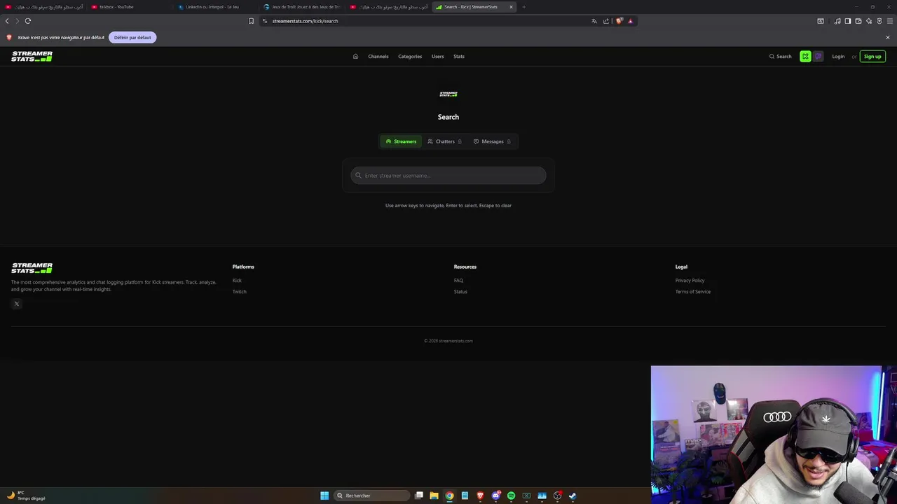Open the media playlist music icon
The width and height of the screenshot is (897, 504).
(x=837, y=21)
